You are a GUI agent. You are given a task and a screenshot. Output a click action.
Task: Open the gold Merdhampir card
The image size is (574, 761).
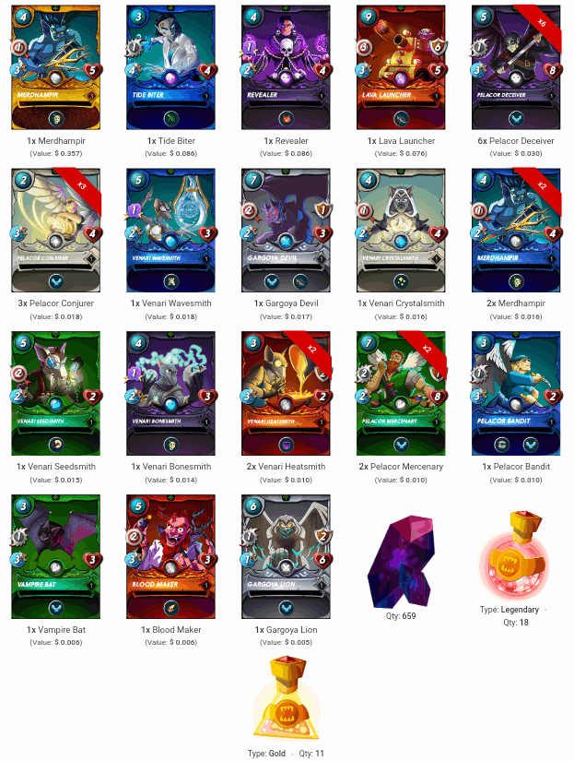56,67
